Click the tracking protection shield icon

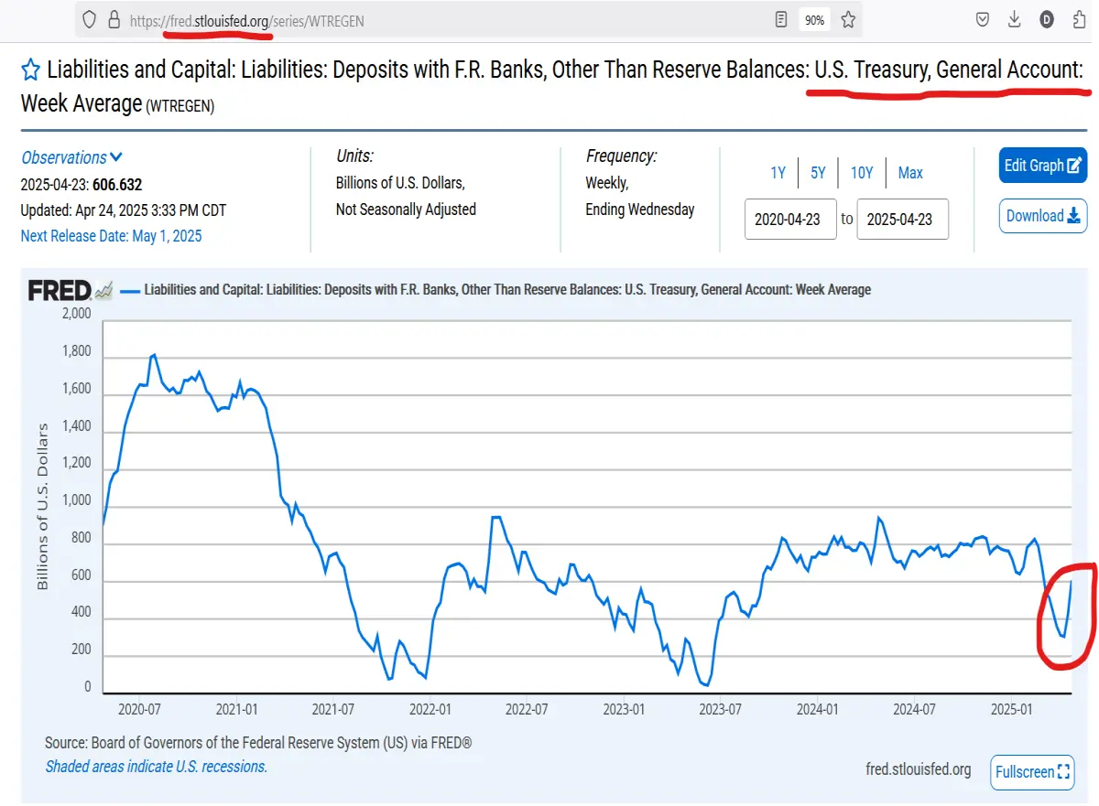coord(90,19)
